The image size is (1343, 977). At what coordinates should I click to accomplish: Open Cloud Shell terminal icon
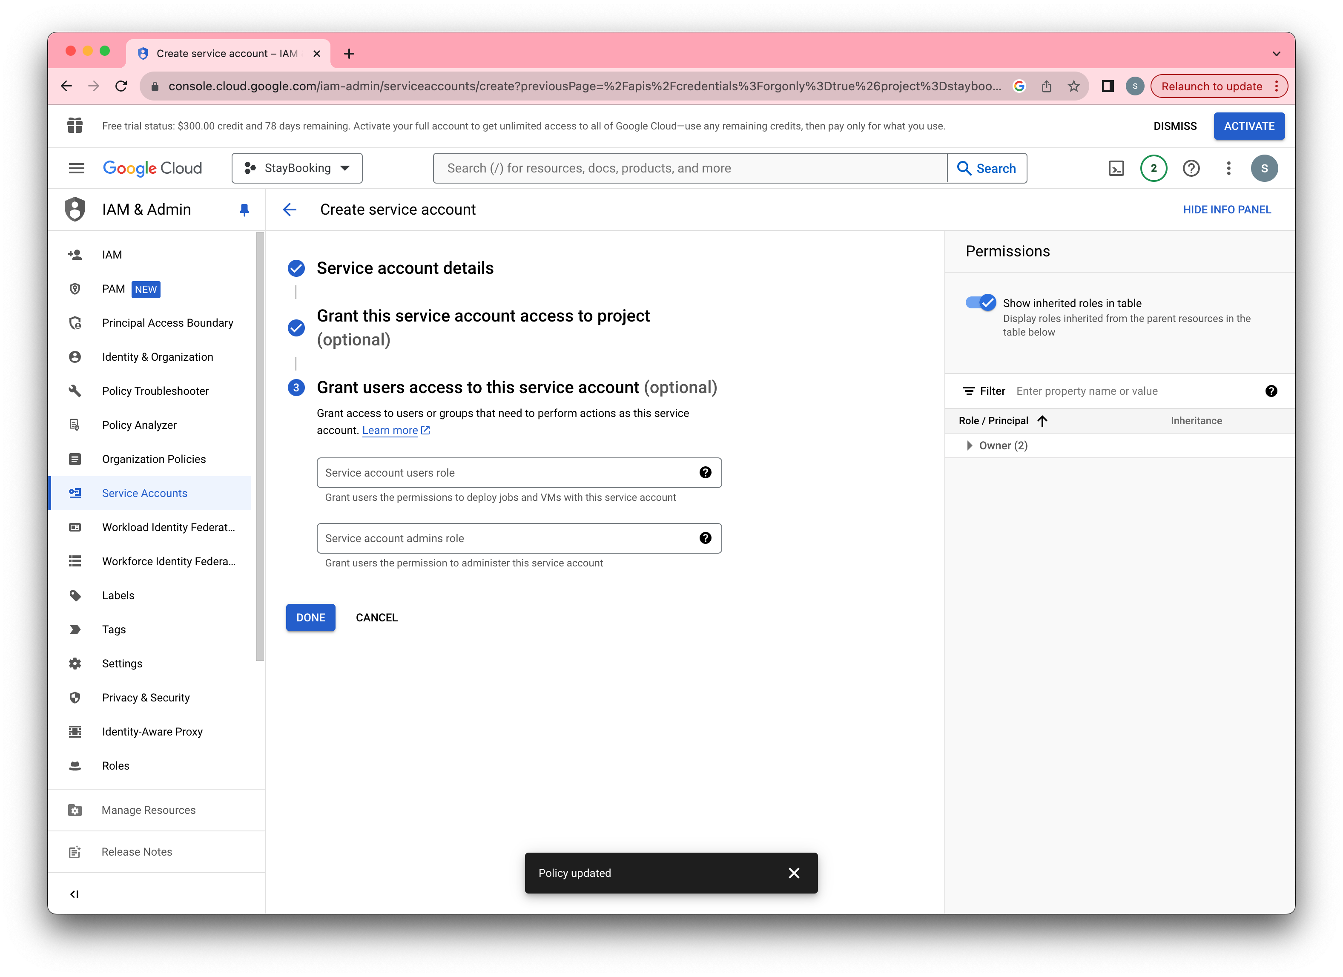1116,169
